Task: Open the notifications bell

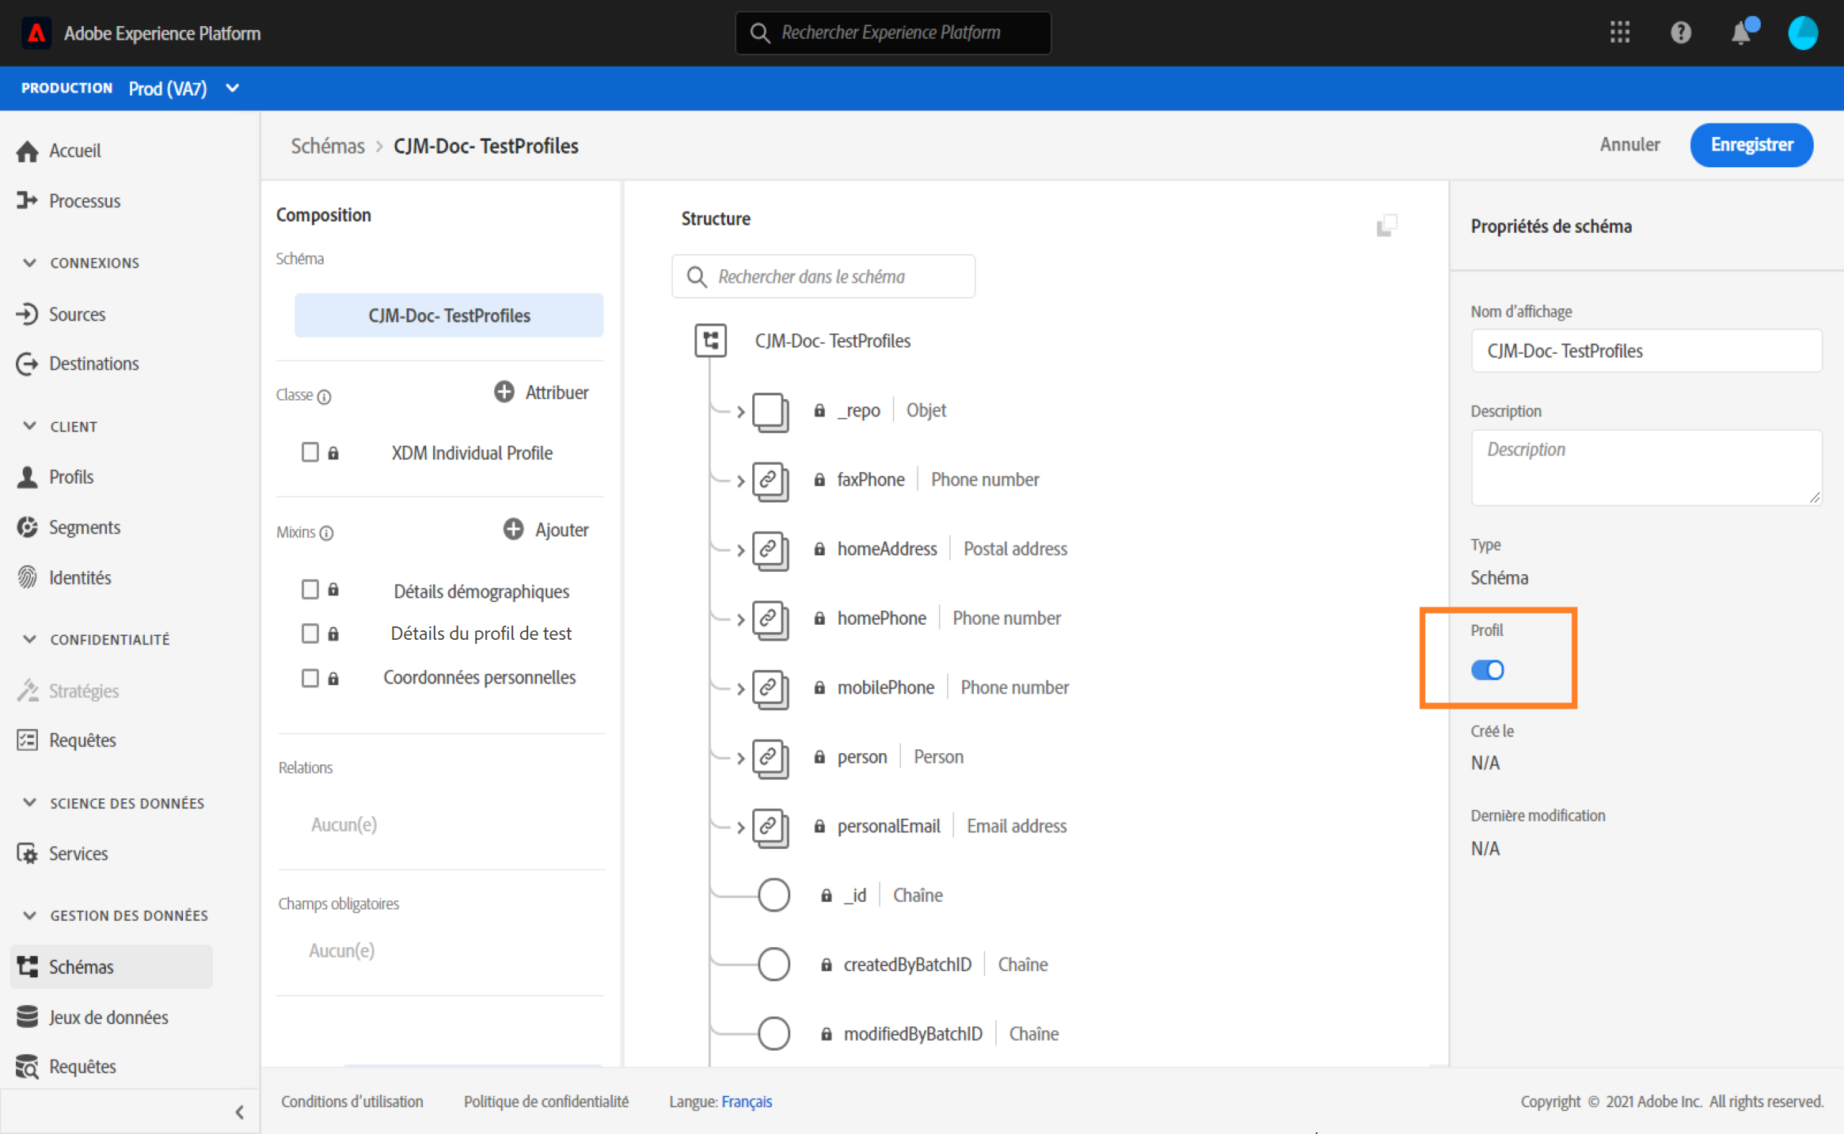Action: [x=1741, y=33]
